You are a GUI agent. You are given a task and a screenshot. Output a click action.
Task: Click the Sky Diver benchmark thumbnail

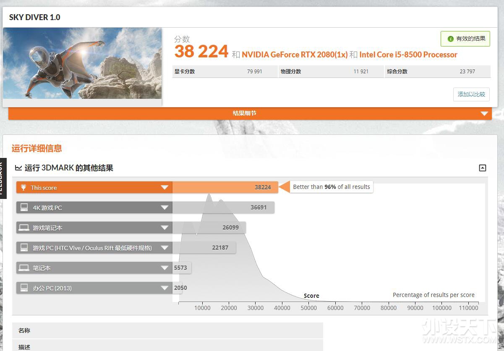tap(82, 63)
